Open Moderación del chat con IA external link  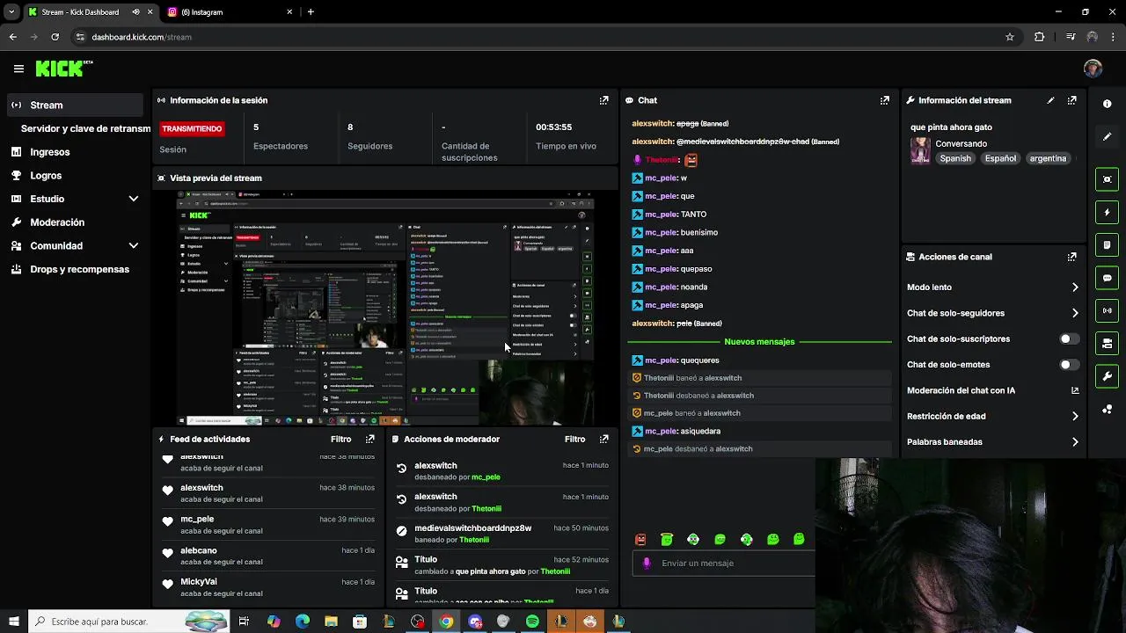[x=1074, y=390]
